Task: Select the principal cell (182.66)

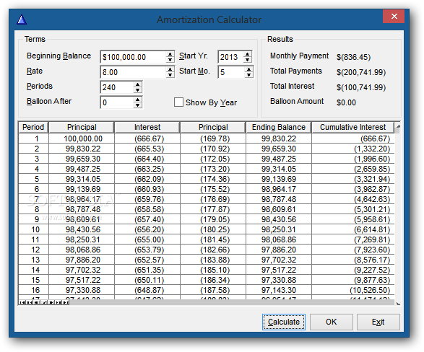Action: pyautogui.click(x=213, y=250)
